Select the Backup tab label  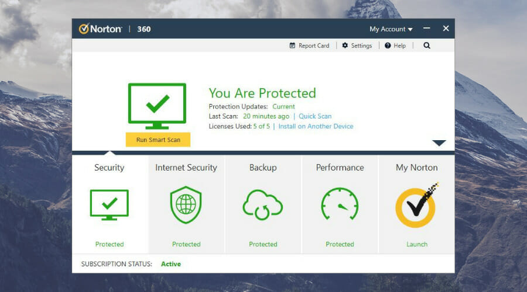(x=263, y=167)
